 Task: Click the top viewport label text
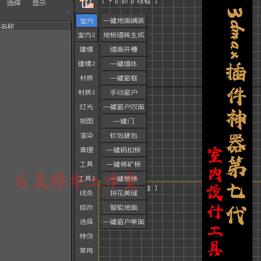tap(130, 2)
